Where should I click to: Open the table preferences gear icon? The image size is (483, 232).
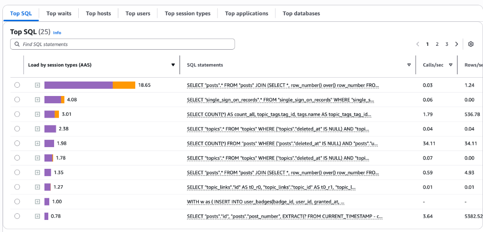(x=471, y=44)
